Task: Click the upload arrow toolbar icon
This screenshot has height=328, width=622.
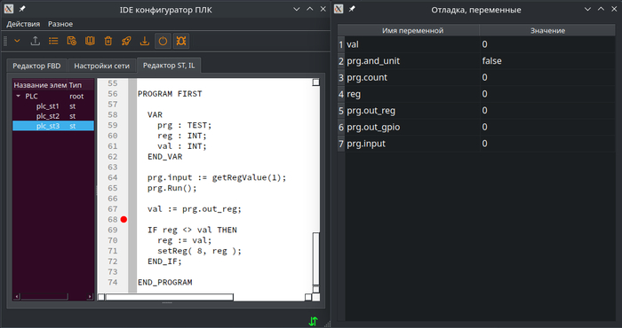Action: 36,41
